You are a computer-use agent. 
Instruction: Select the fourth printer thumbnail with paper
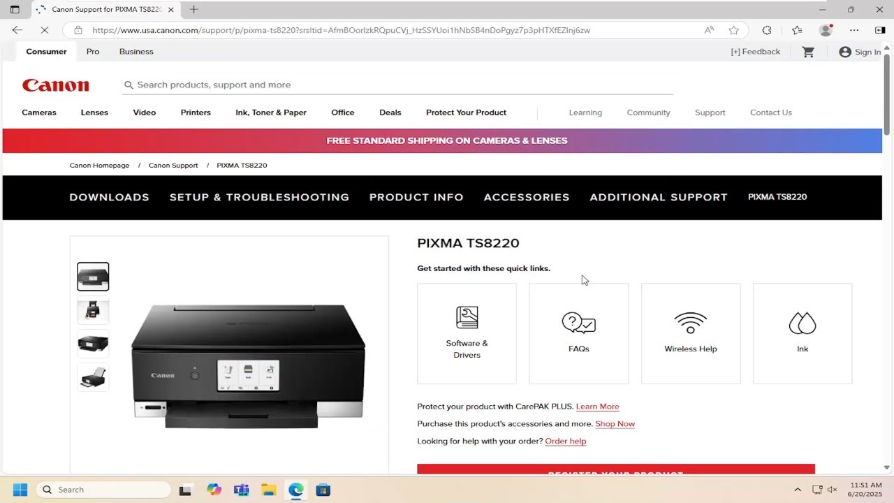[x=93, y=377]
